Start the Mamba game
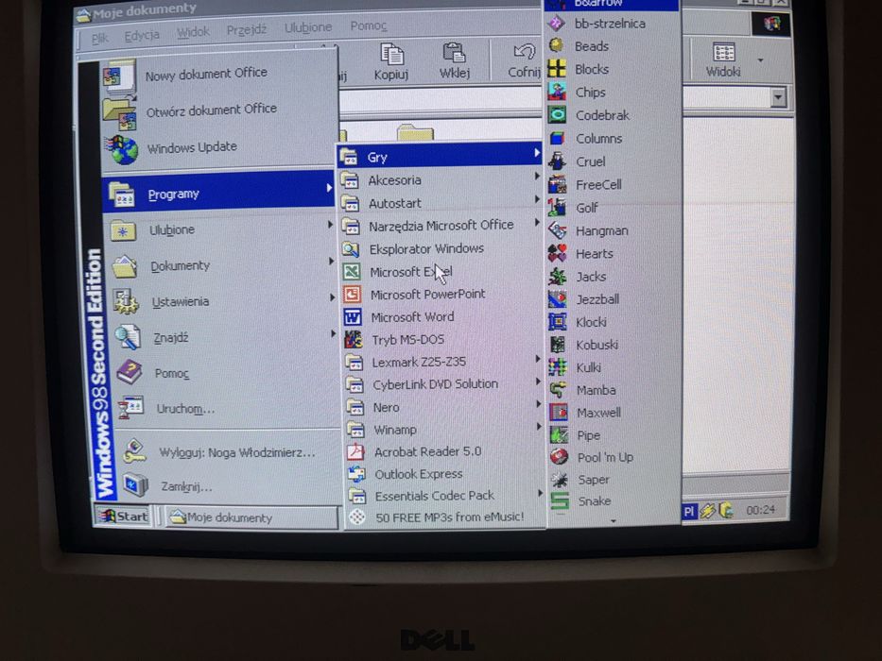The height and width of the screenshot is (661, 882). pos(612,390)
